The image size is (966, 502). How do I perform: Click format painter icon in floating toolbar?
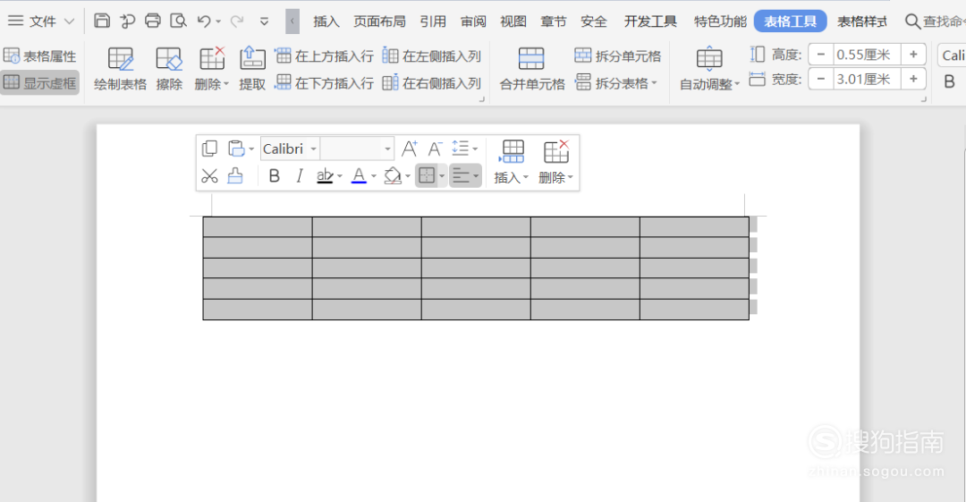[235, 176]
